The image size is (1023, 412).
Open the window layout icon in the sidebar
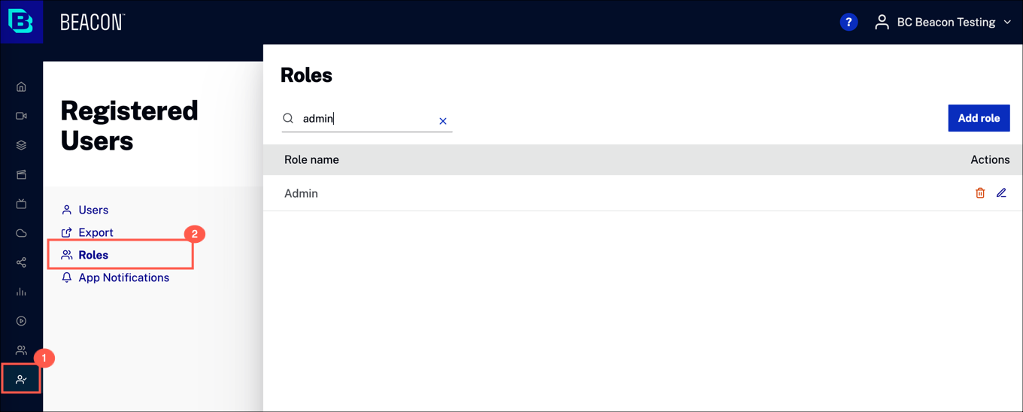21,174
